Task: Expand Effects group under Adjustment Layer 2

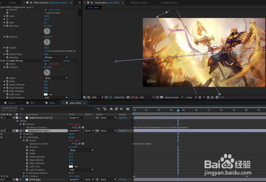Action: (x=18, y=121)
